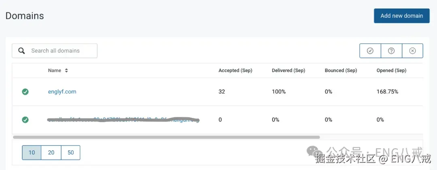Filter domains by verified checkmark icon

[x=370, y=51]
